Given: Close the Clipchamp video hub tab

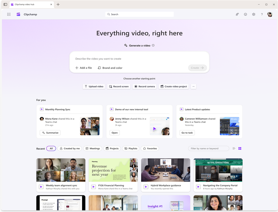Looking at the screenshot, I should pyautogui.click(x=51, y=5).
